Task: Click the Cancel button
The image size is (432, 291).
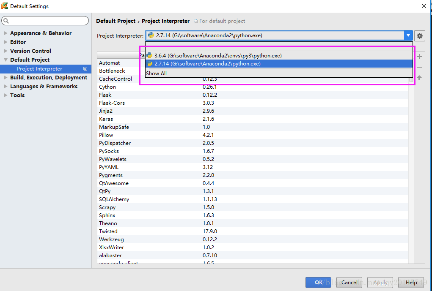Action: pyautogui.click(x=349, y=283)
